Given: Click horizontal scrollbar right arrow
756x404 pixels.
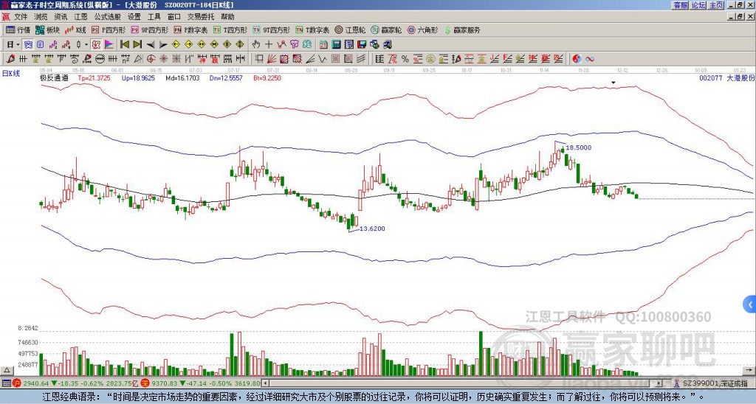Looking at the screenshot, I should (x=659, y=383).
